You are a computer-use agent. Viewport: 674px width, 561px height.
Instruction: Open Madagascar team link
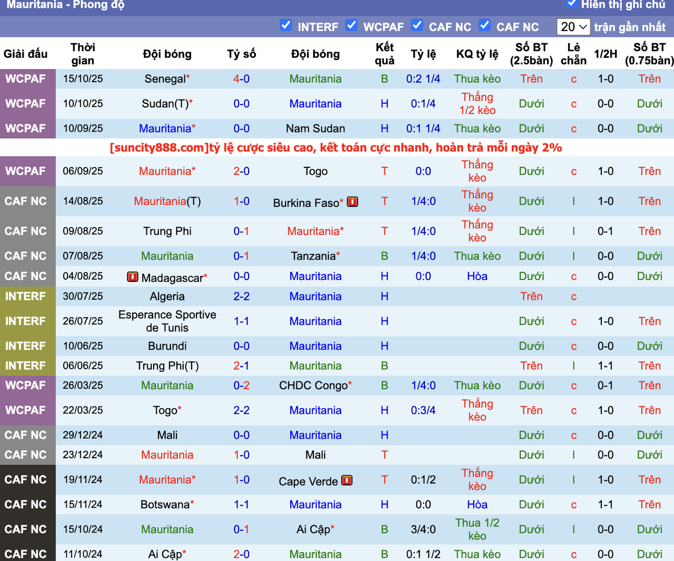coord(172,278)
